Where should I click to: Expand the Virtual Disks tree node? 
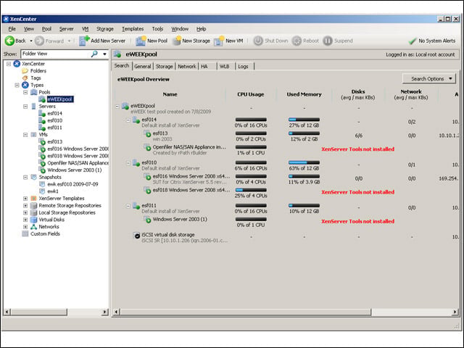(x=25, y=220)
